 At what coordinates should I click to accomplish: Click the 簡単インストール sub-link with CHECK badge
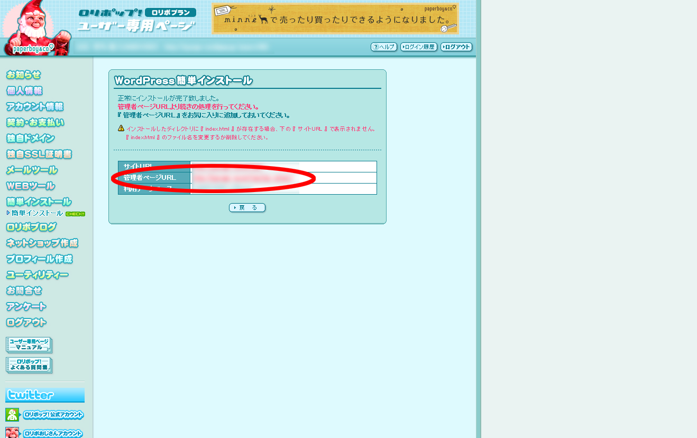point(37,213)
